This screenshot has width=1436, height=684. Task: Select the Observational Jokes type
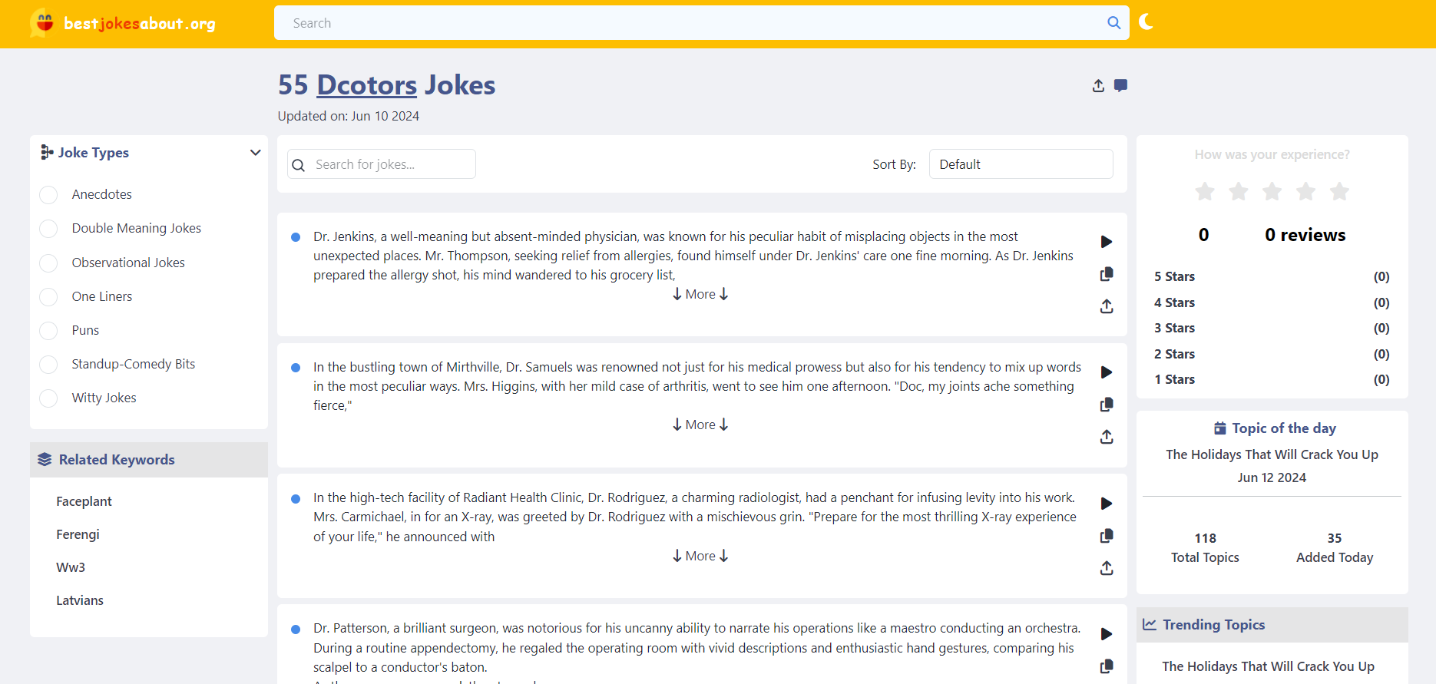click(48, 263)
